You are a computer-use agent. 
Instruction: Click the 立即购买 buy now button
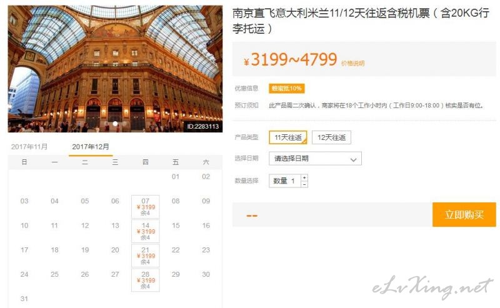point(464,214)
